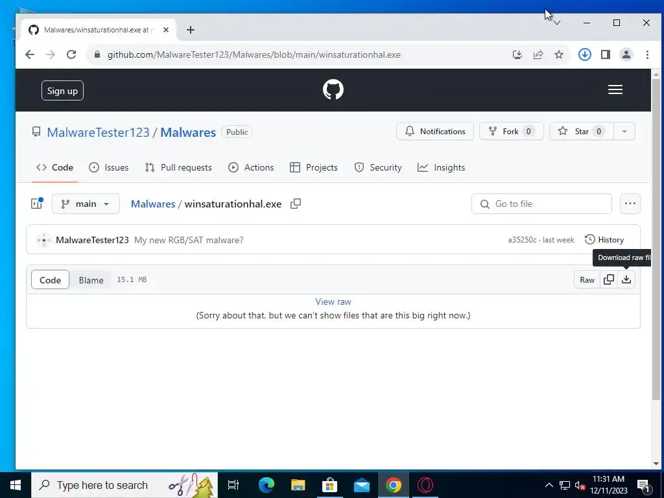
Task: Open the Windows Start menu
Action: coord(16,485)
